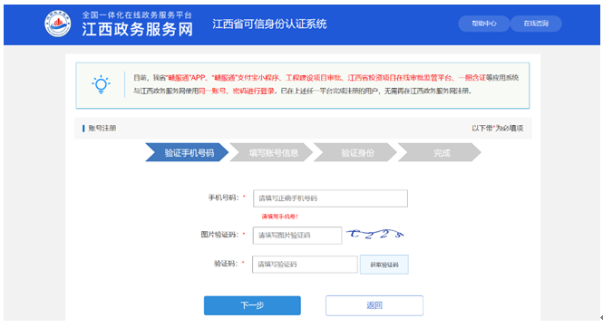Click the red 请填写手机号 error message
The image size is (603, 328).
point(279,217)
